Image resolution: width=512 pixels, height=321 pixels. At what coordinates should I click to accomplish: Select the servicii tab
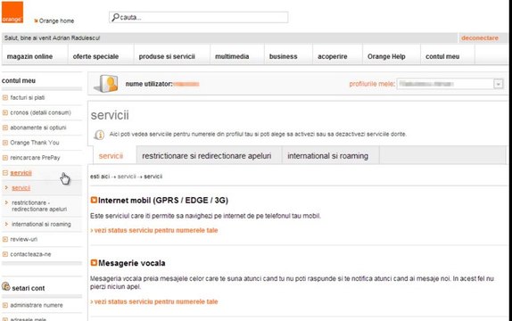111,156
